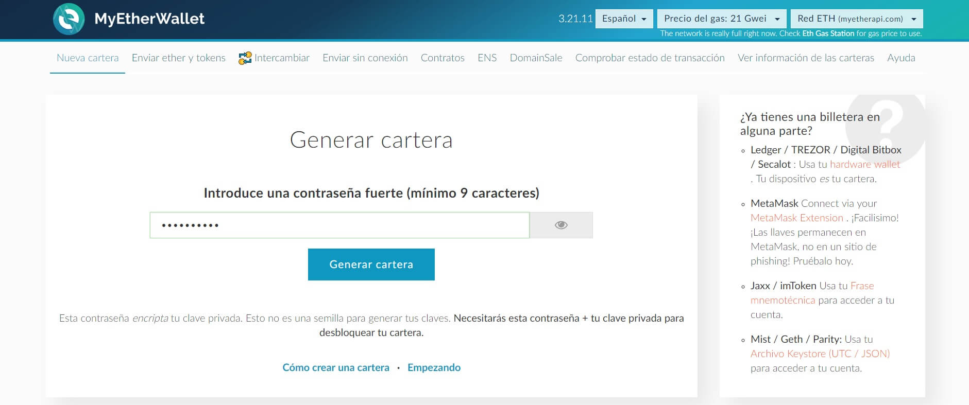Open the DomainSale tab
The height and width of the screenshot is (405, 969).
(536, 58)
